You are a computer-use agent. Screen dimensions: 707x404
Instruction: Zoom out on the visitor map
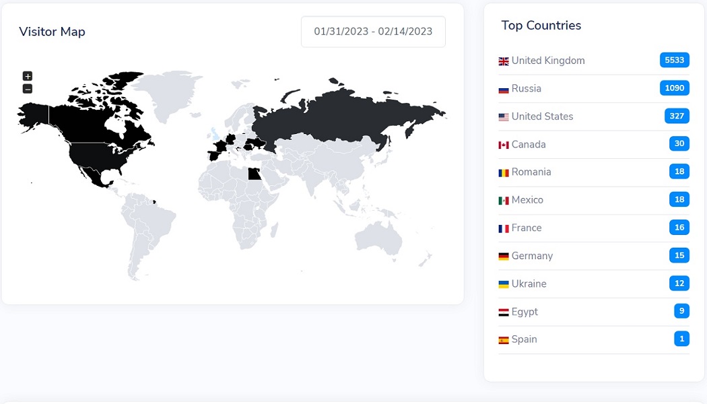click(x=28, y=89)
